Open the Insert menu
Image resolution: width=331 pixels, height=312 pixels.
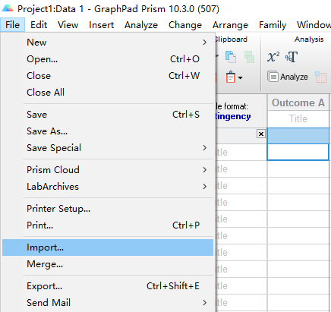pos(101,25)
